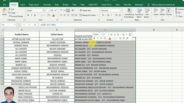
Task: Decrease font size in ribbon
Action: pos(55,11)
